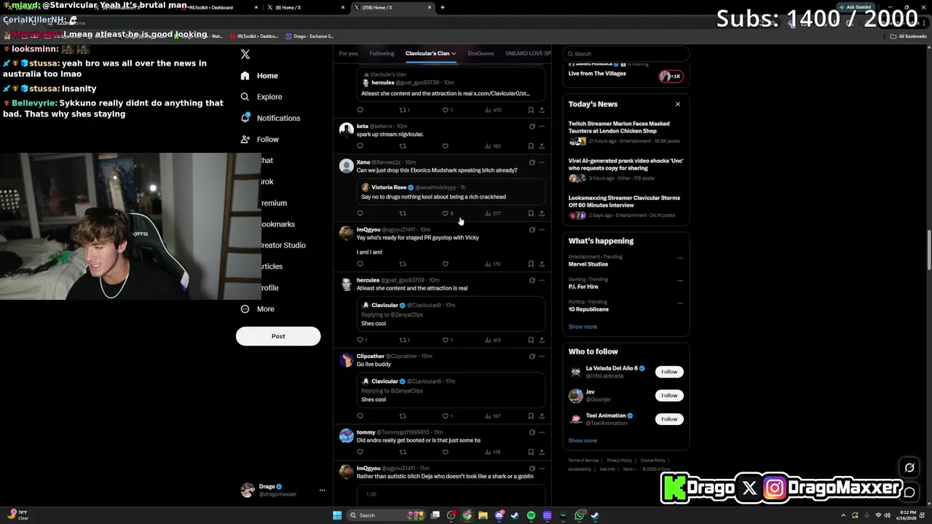Open Follow in the sidebar
932x524 pixels.
[259, 139]
